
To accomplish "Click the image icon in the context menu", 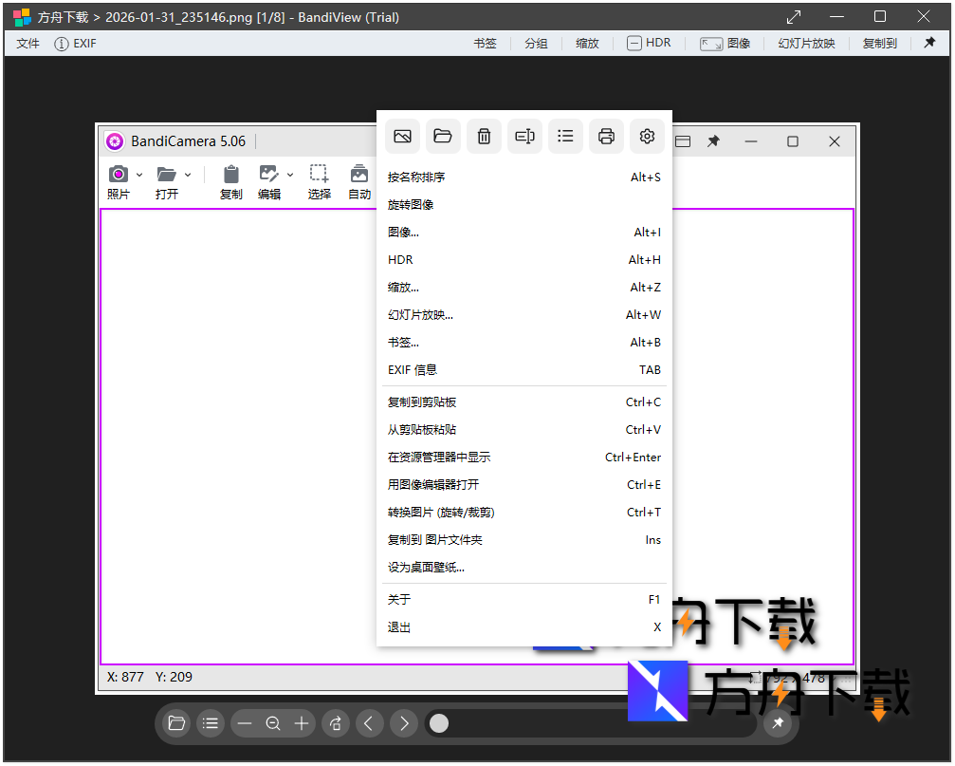I will point(401,136).
